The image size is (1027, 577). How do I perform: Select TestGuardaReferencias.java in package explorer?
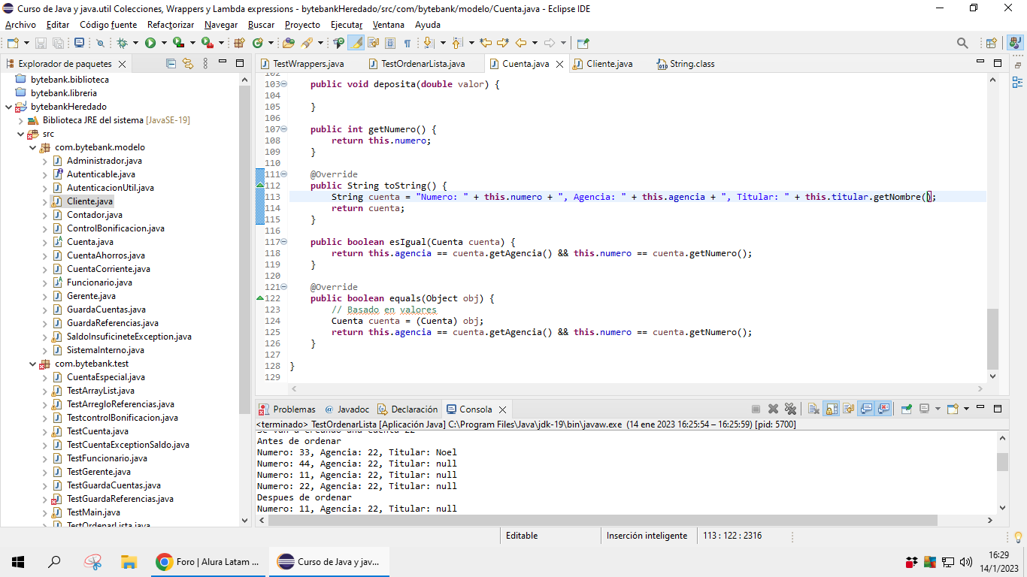120,499
